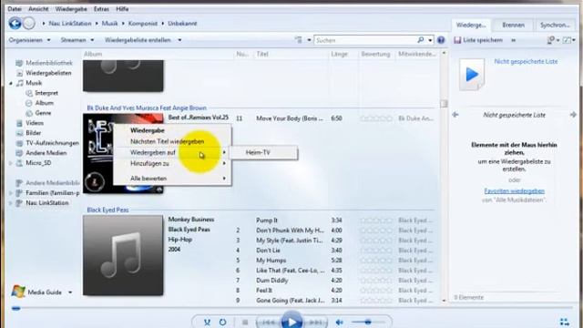This screenshot has height=328, width=583.
Task: Adjust the volume slider
Action: click(x=367, y=322)
